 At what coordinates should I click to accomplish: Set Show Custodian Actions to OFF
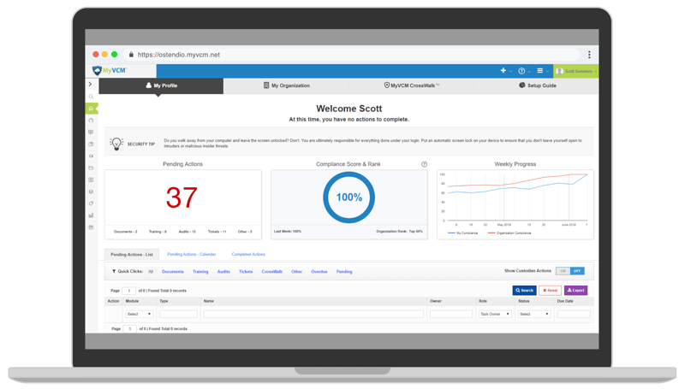(x=577, y=271)
